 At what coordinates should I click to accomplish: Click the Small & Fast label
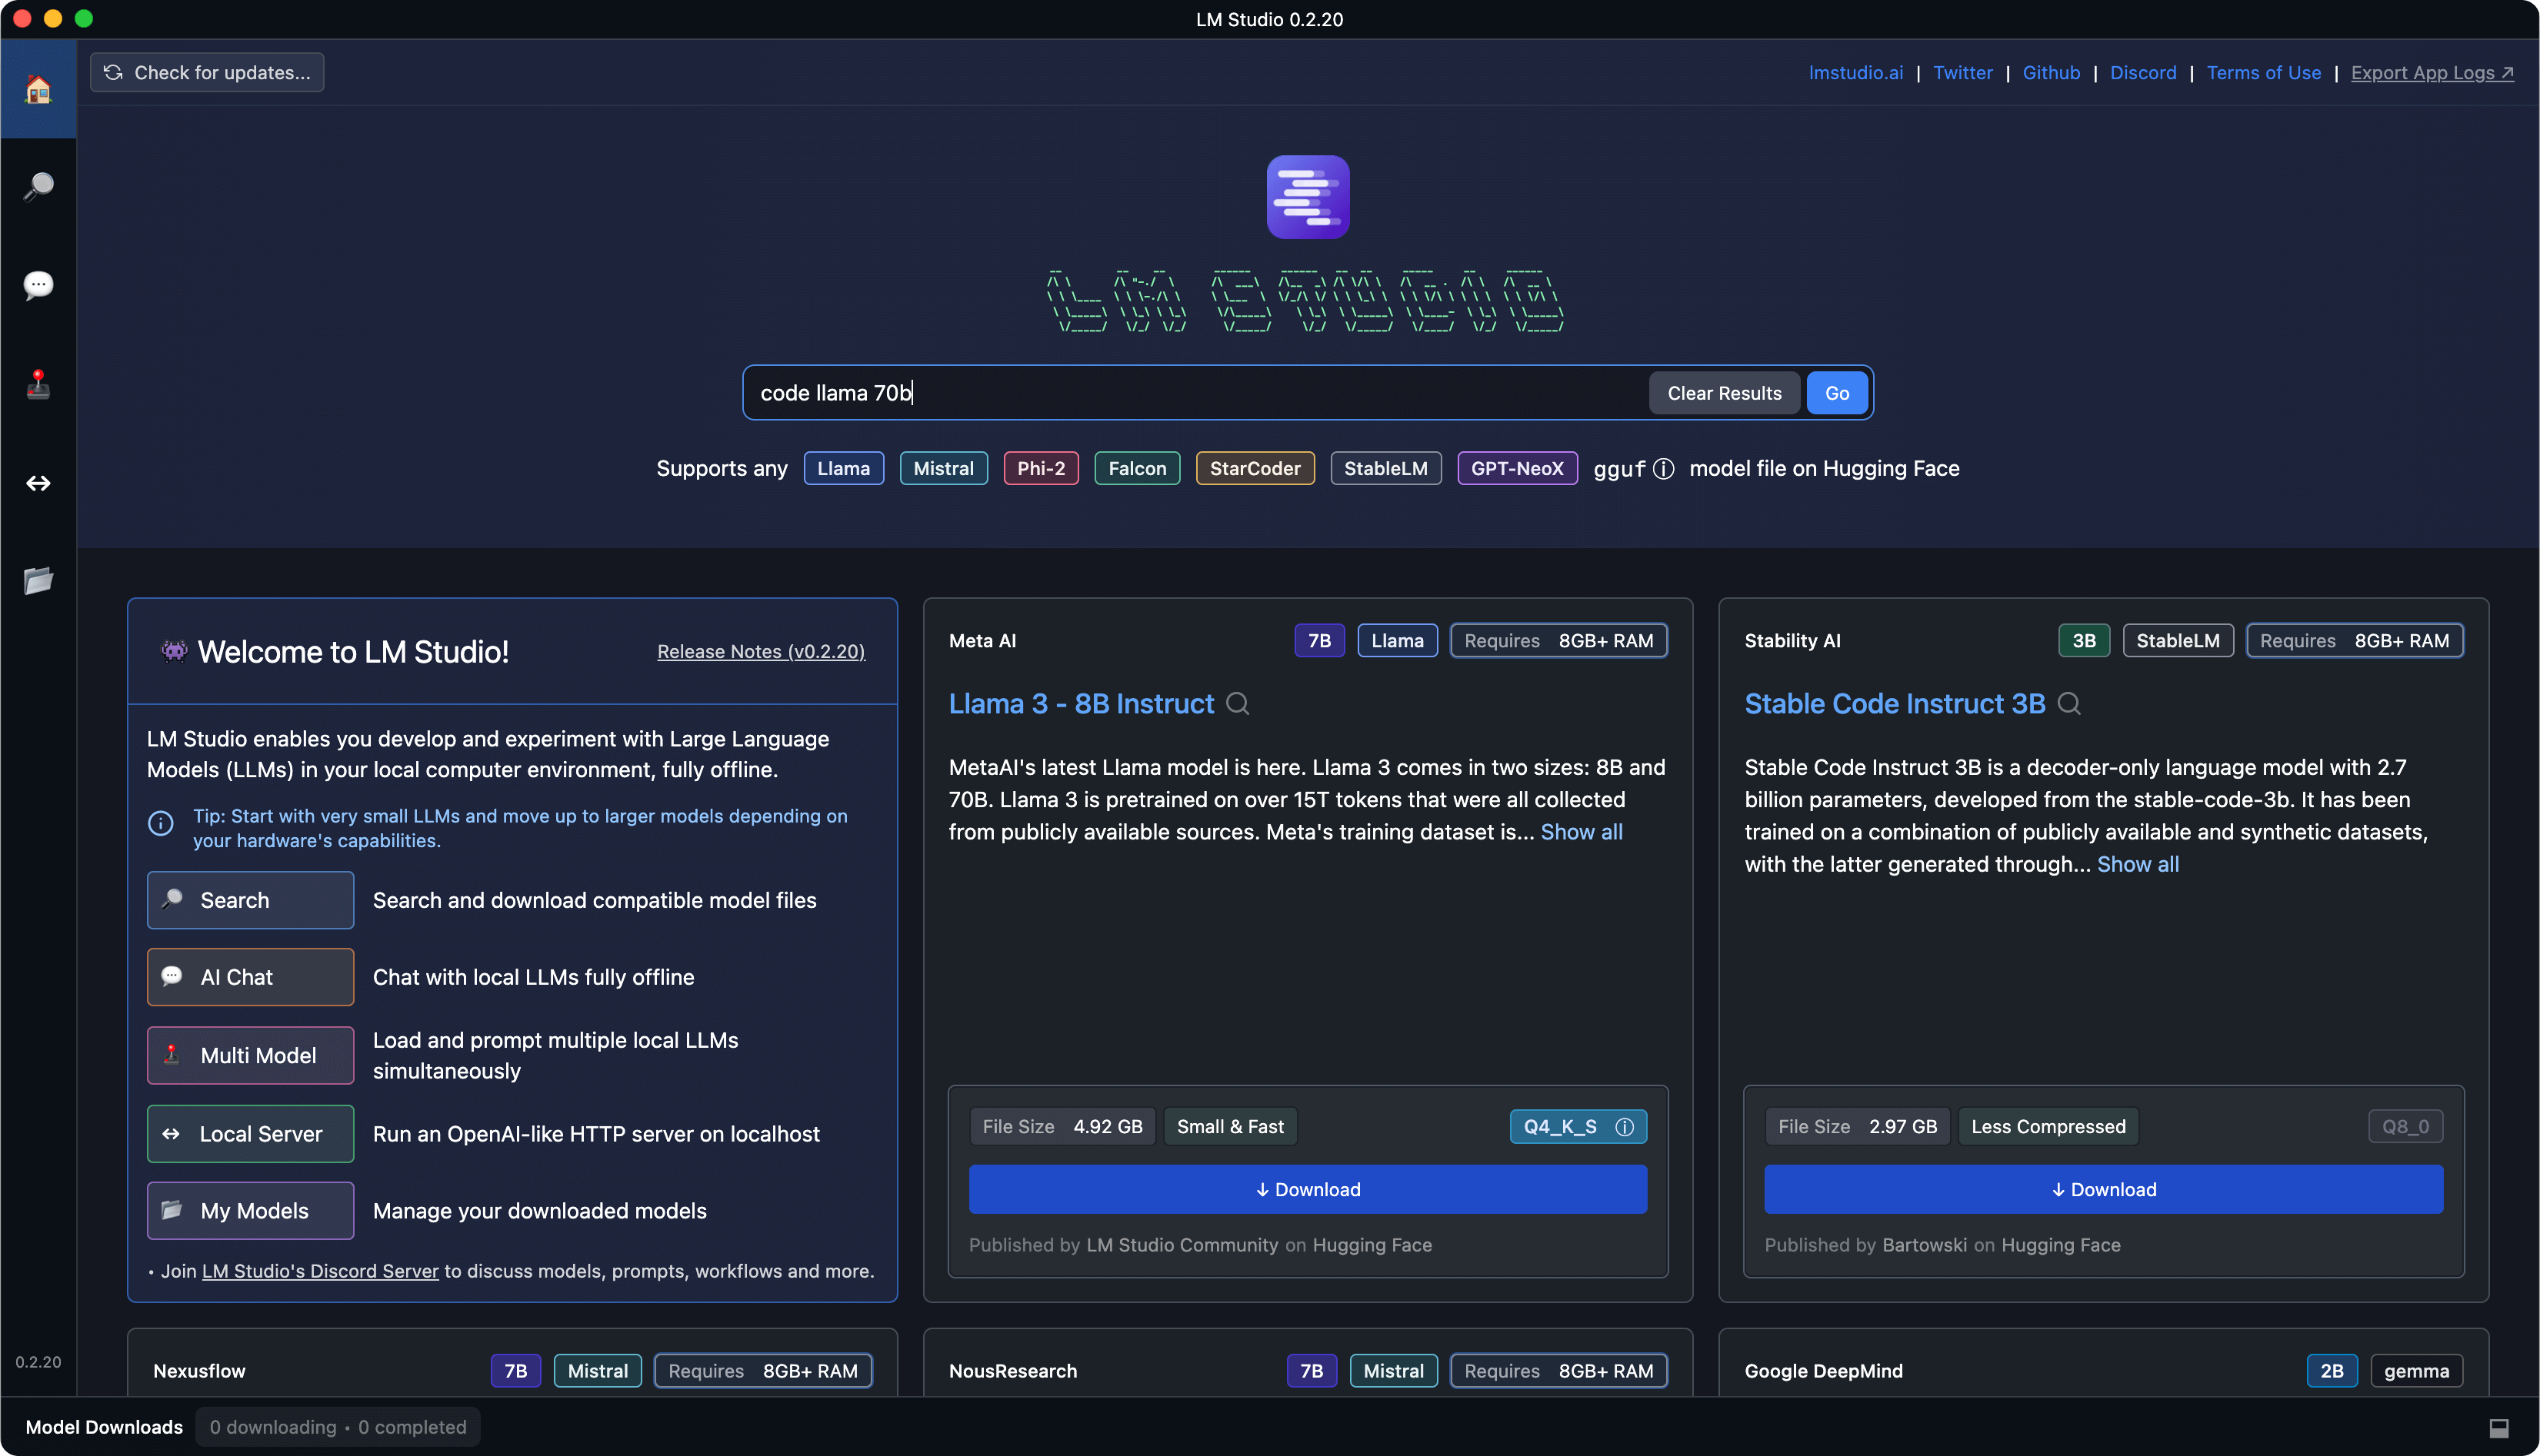(1229, 1127)
